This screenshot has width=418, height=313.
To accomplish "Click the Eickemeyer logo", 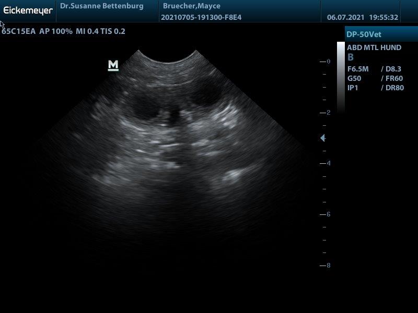I will [28, 10].
